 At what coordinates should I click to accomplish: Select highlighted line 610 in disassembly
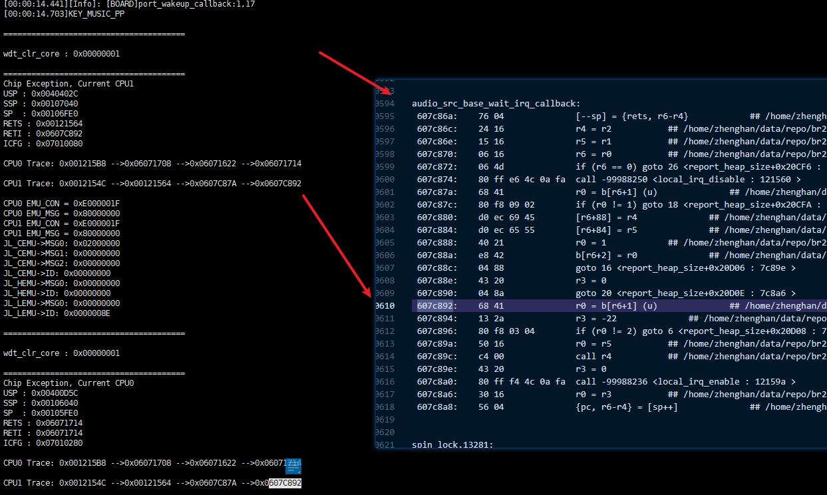point(619,305)
